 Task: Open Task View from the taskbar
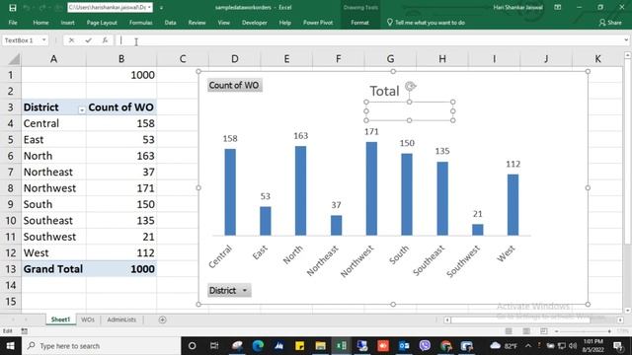213,346
